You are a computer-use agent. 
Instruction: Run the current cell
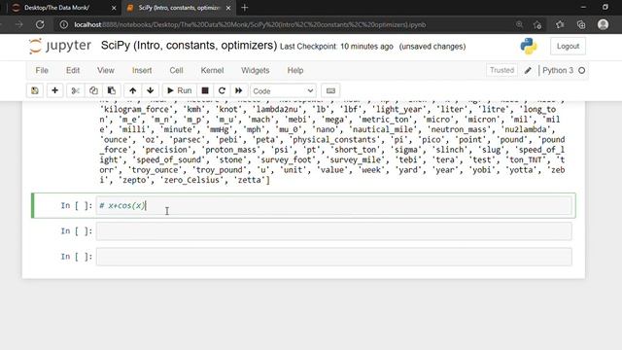(x=179, y=90)
